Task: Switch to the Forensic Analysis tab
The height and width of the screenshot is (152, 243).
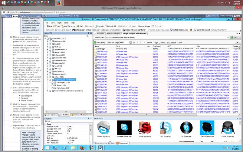Action: coord(113,34)
